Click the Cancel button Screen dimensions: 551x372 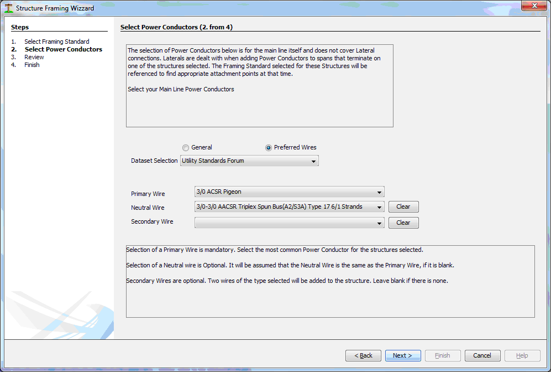tap(482, 355)
